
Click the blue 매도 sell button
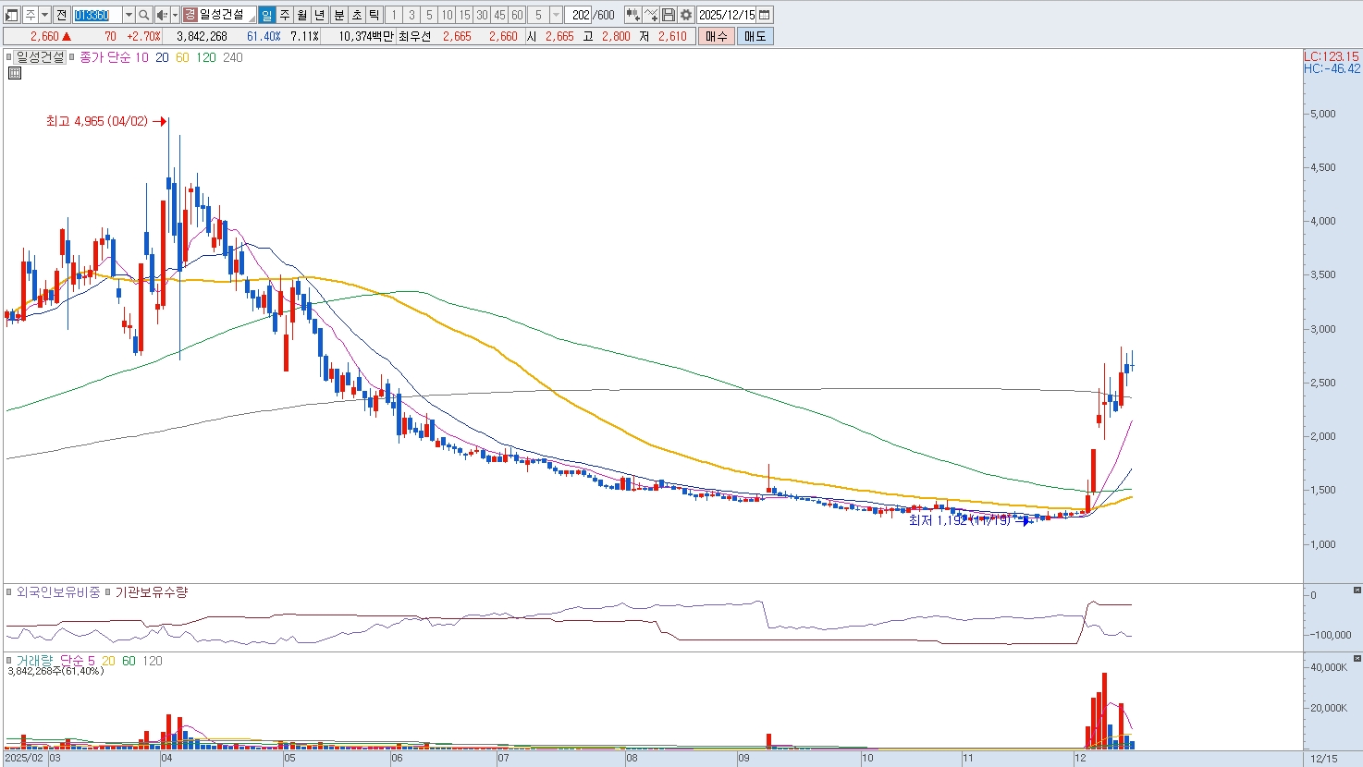[755, 36]
